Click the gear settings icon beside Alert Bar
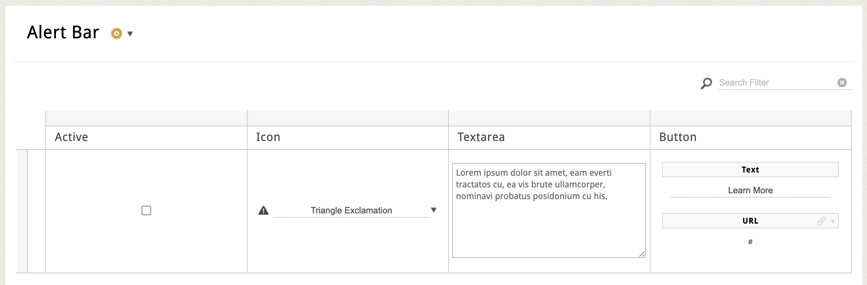This screenshot has width=867, height=285. coord(116,34)
